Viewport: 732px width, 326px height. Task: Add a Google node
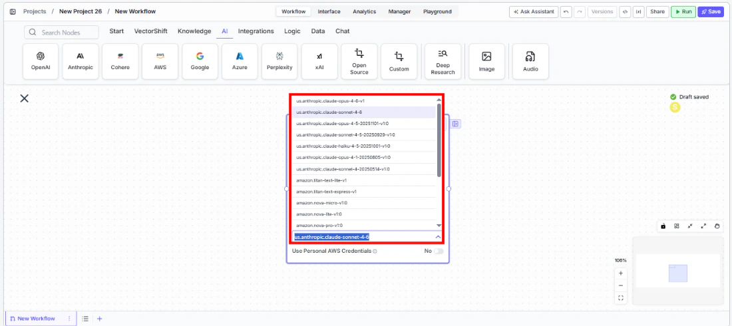point(200,62)
